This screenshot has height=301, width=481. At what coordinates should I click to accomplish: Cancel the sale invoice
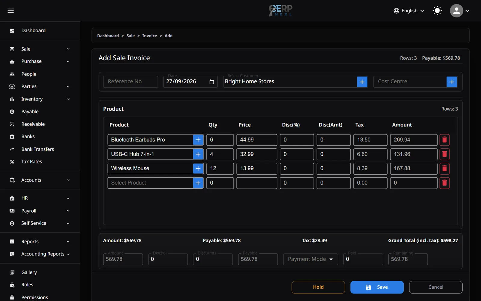click(436, 287)
